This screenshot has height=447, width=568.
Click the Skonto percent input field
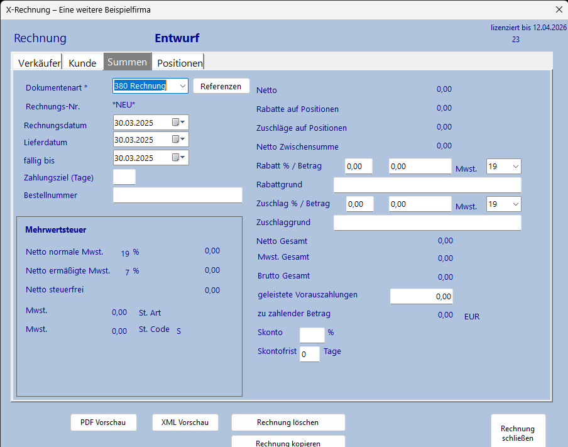coord(312,335)
